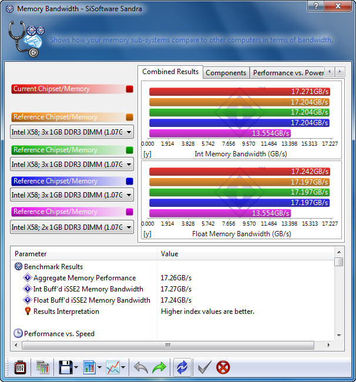Image resolution: width=356 pixels, height=382 pixels.
Task: Select Int Buff'd iSSE2 Memory Bandwidth row
Action: coord(172,289)
